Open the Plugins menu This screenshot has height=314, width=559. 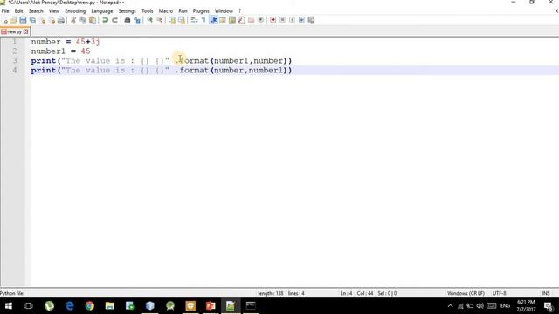pos(201,11)
